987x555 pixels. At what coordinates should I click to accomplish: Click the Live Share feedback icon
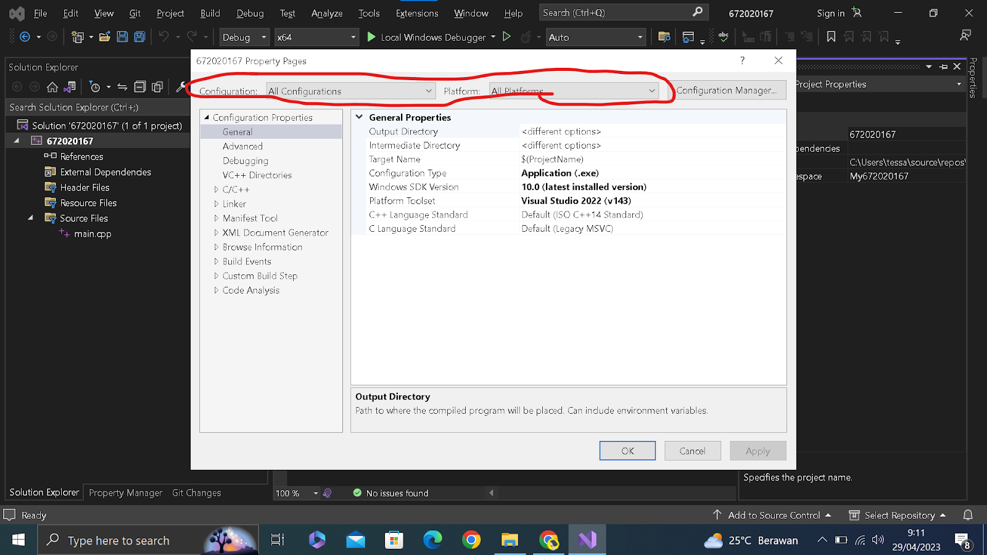(965, 36)
